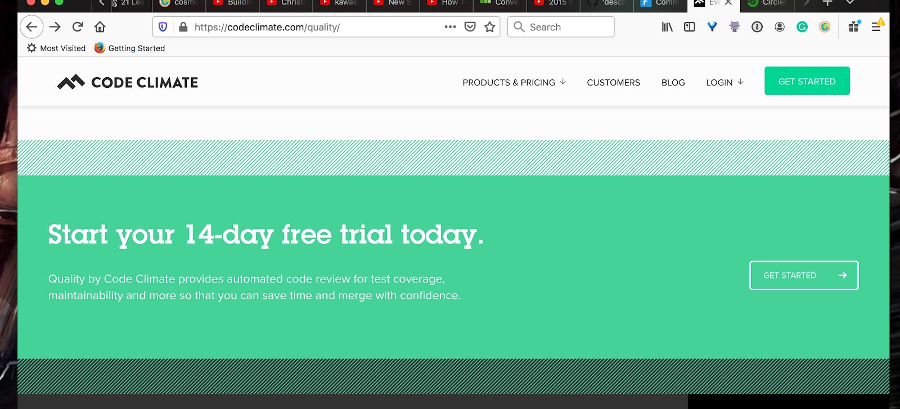Open the Getting Started bookmark
The width and height of the screenshot is (900, 409).
click(129, 48)
